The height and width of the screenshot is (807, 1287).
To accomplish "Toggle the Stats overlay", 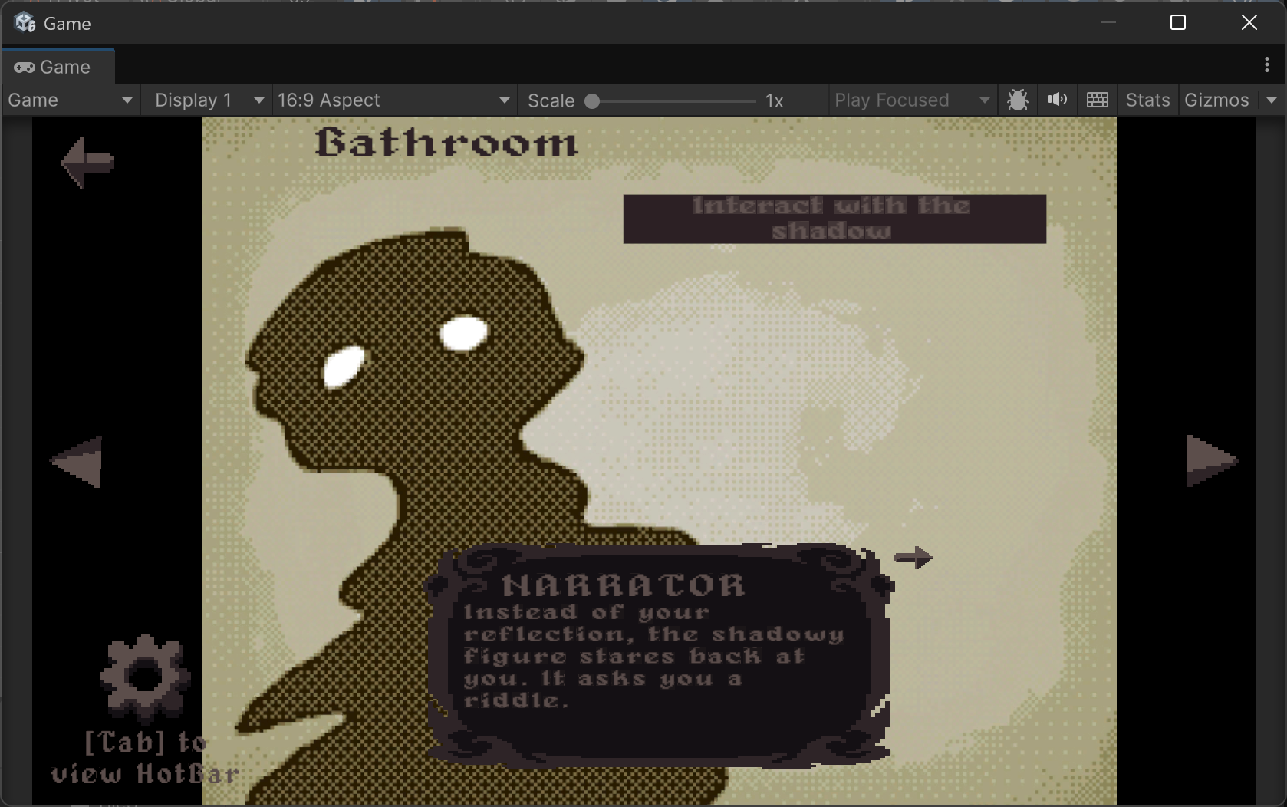I will click(1147, 100).
